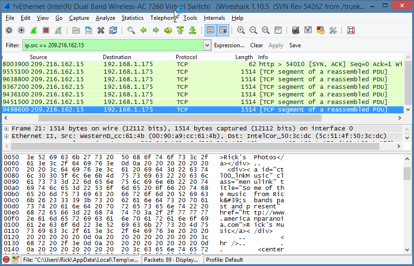Reset zoom to normal size

(266, 30)
